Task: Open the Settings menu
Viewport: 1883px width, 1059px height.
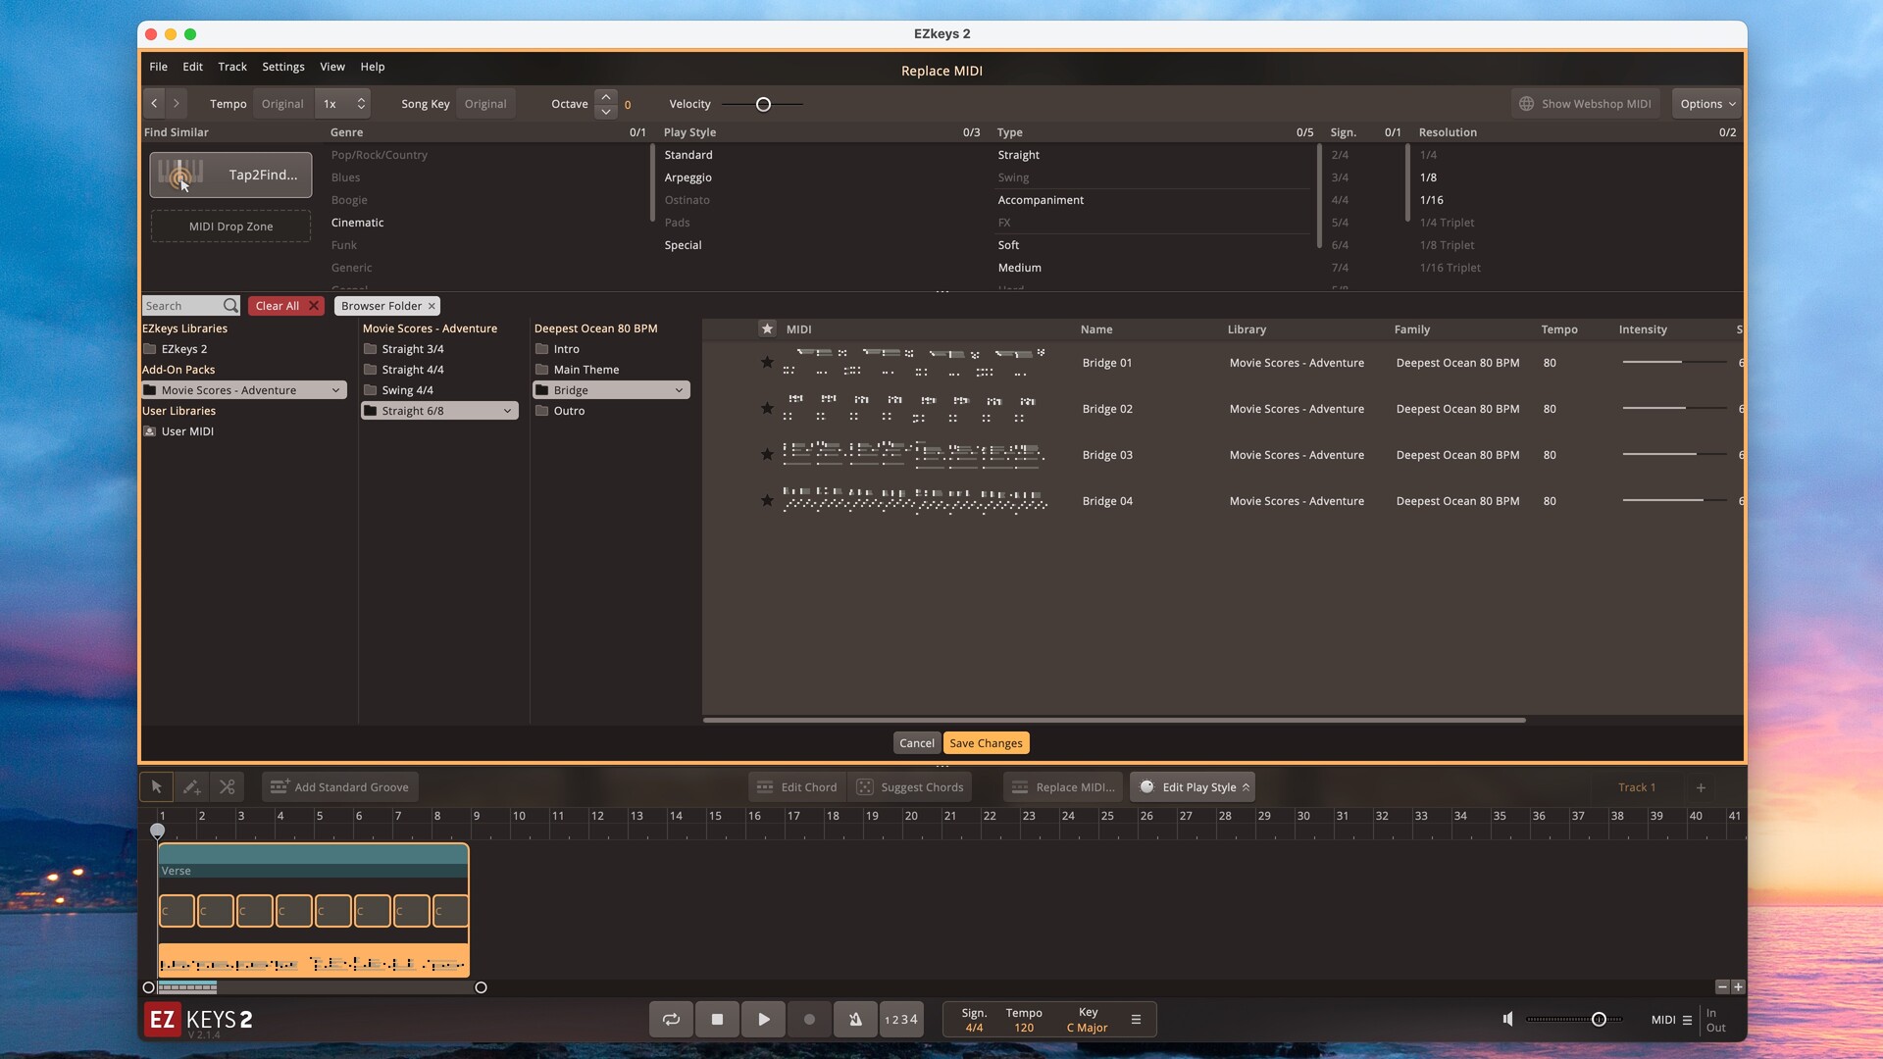Action: point(282,67)
